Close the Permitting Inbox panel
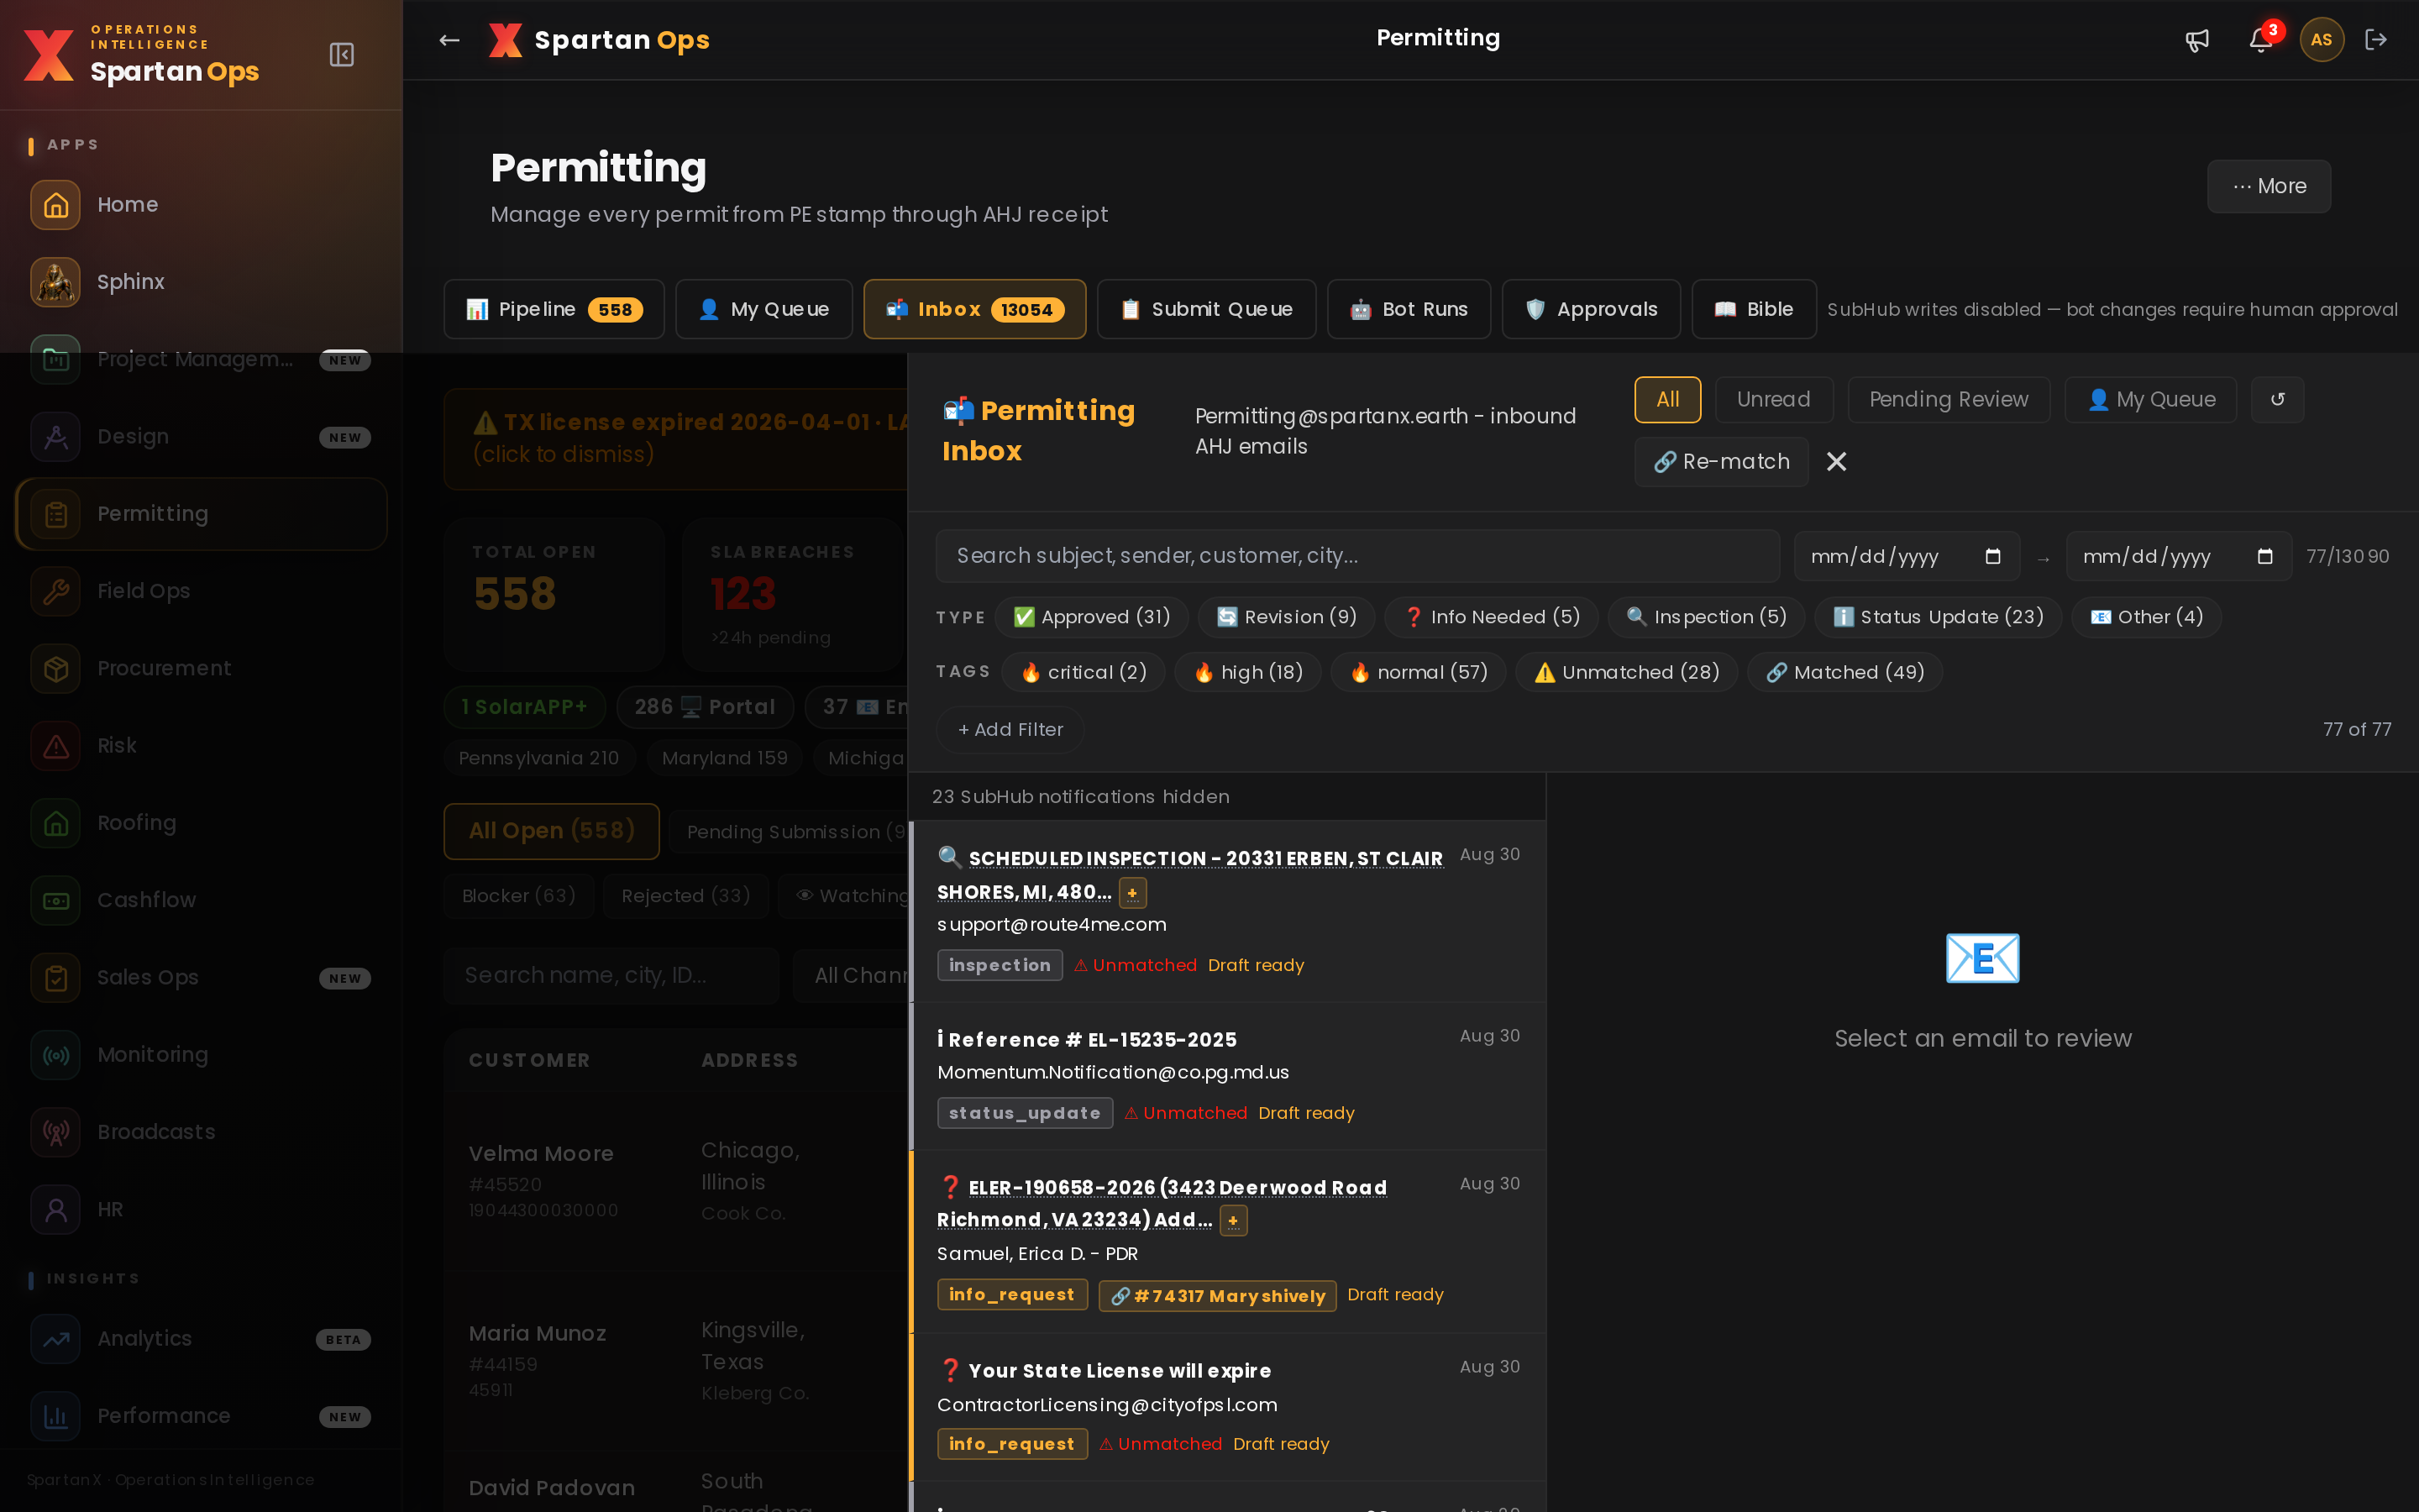This screenshot has width=2419, height=1512. click(x=1836, y=461)
